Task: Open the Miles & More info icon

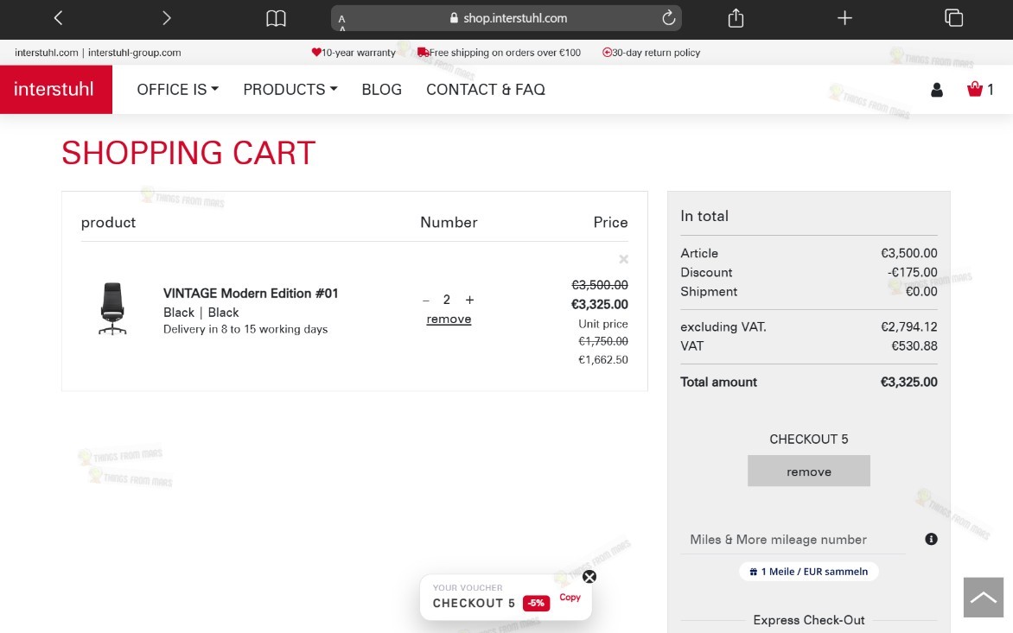Action: [x=931, y=539]
